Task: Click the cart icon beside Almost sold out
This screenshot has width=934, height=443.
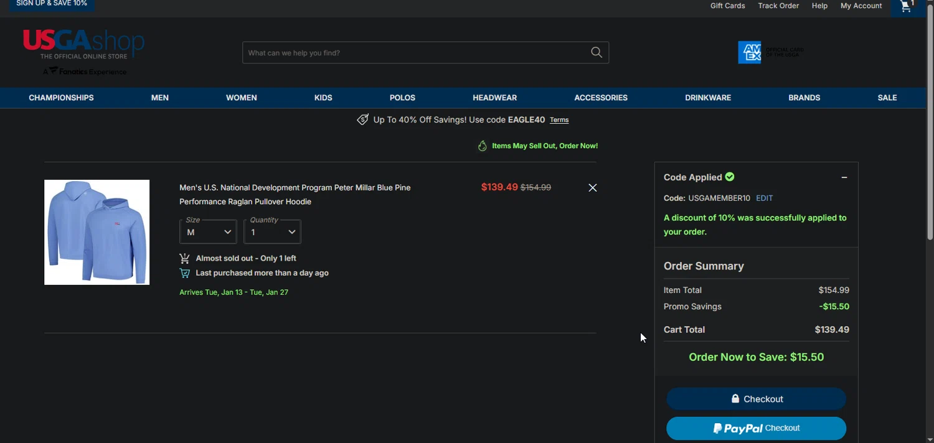Action: [185, 258]
